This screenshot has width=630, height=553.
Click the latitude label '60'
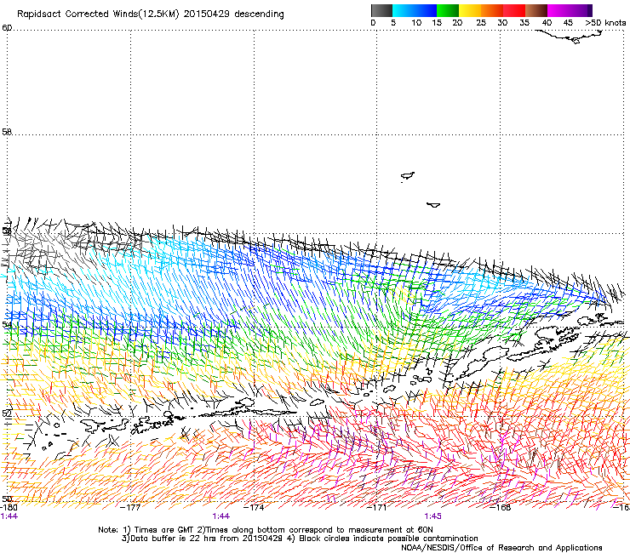point(7,28)
